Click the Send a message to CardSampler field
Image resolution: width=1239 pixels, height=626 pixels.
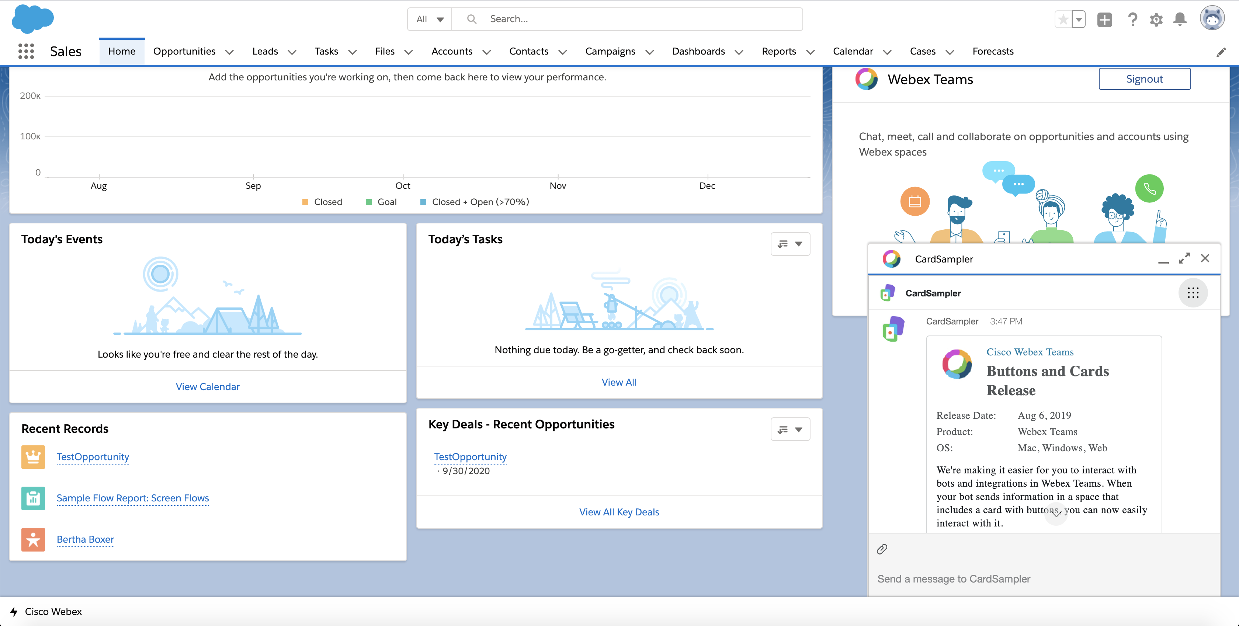point(1044,579)
